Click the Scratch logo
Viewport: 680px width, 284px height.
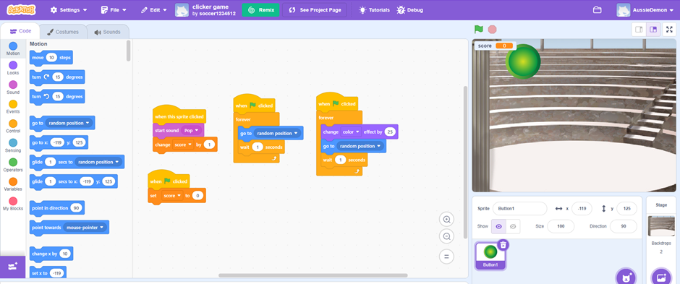[22, 9]
